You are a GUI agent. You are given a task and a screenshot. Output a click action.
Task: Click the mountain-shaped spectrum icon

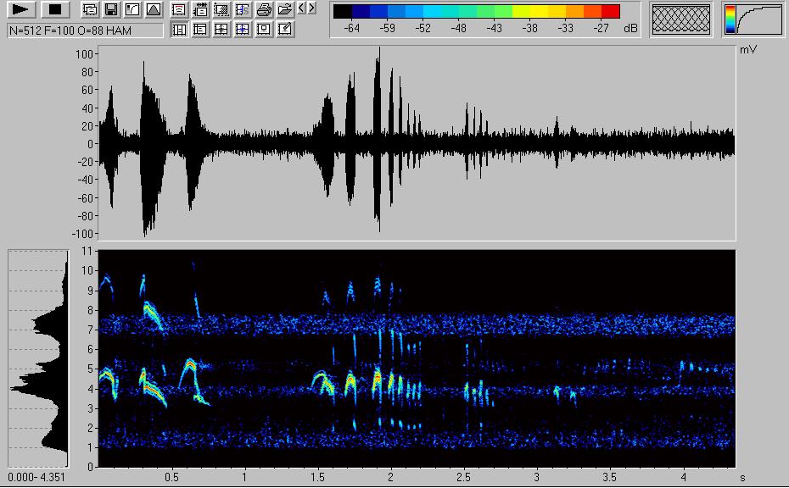(x=153, y=10)
